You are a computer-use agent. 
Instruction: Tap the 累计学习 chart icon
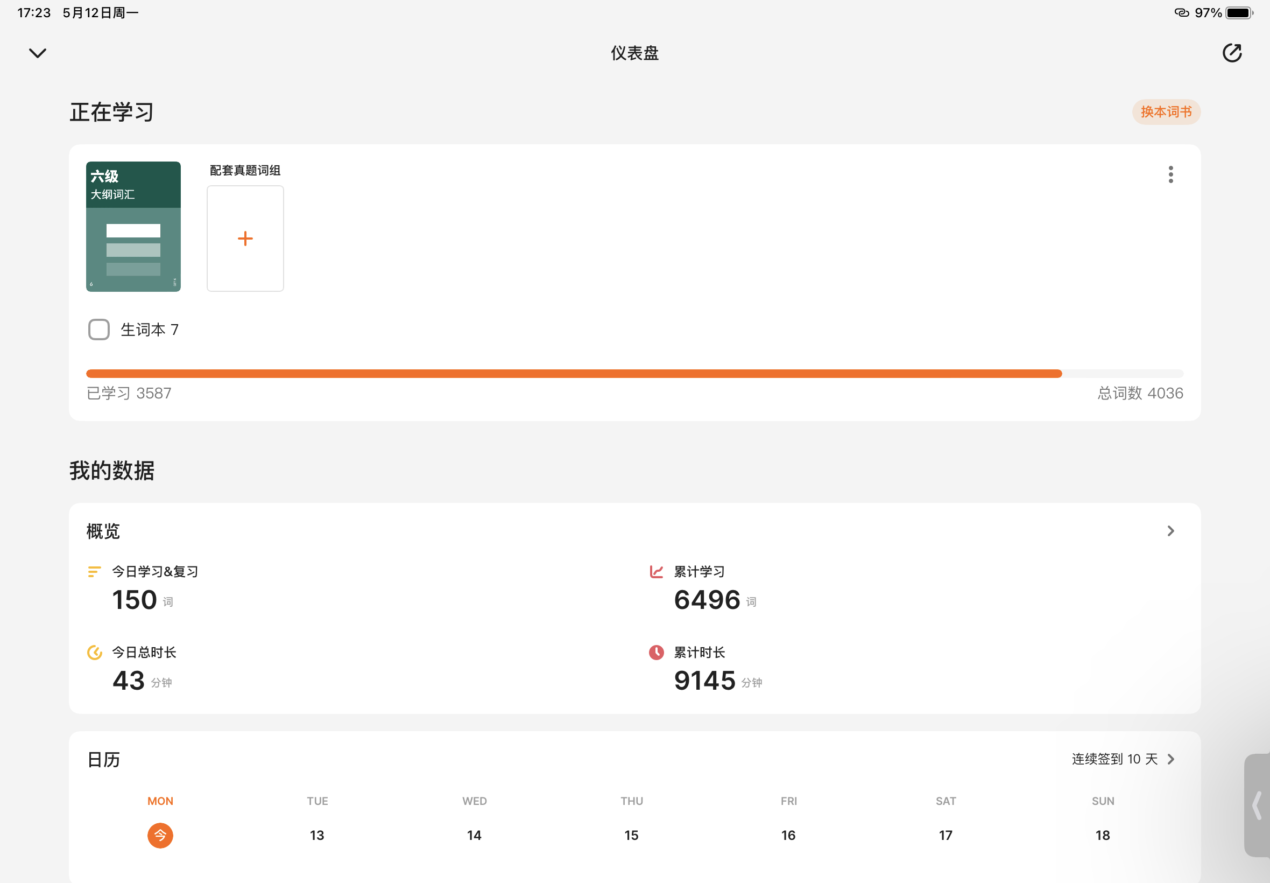point(657,571)
